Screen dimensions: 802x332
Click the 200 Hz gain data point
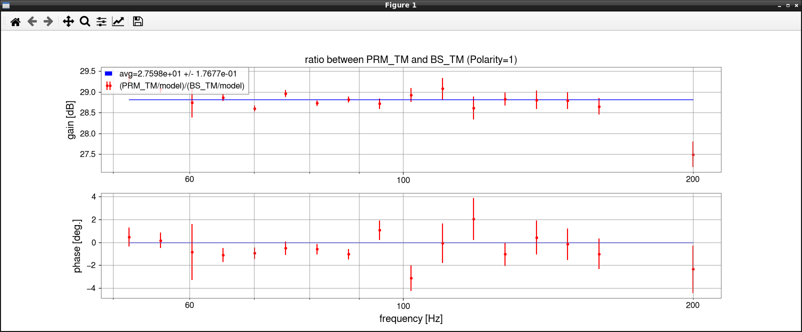[x=693, y=155]
